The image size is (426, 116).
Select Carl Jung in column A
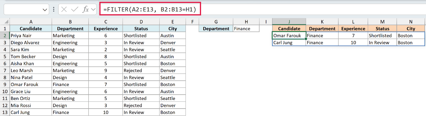[x=31, y=112]
